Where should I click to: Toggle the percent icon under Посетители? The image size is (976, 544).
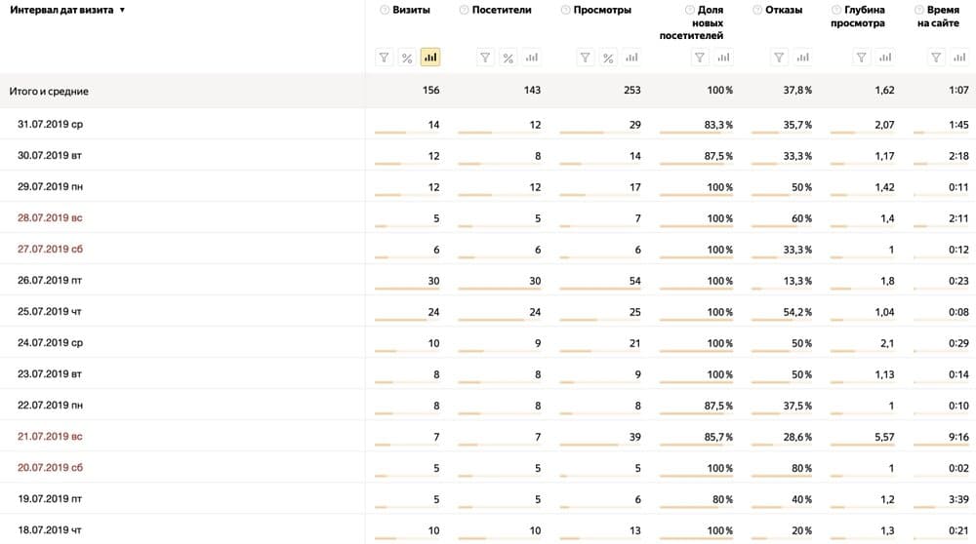[508, 58]
